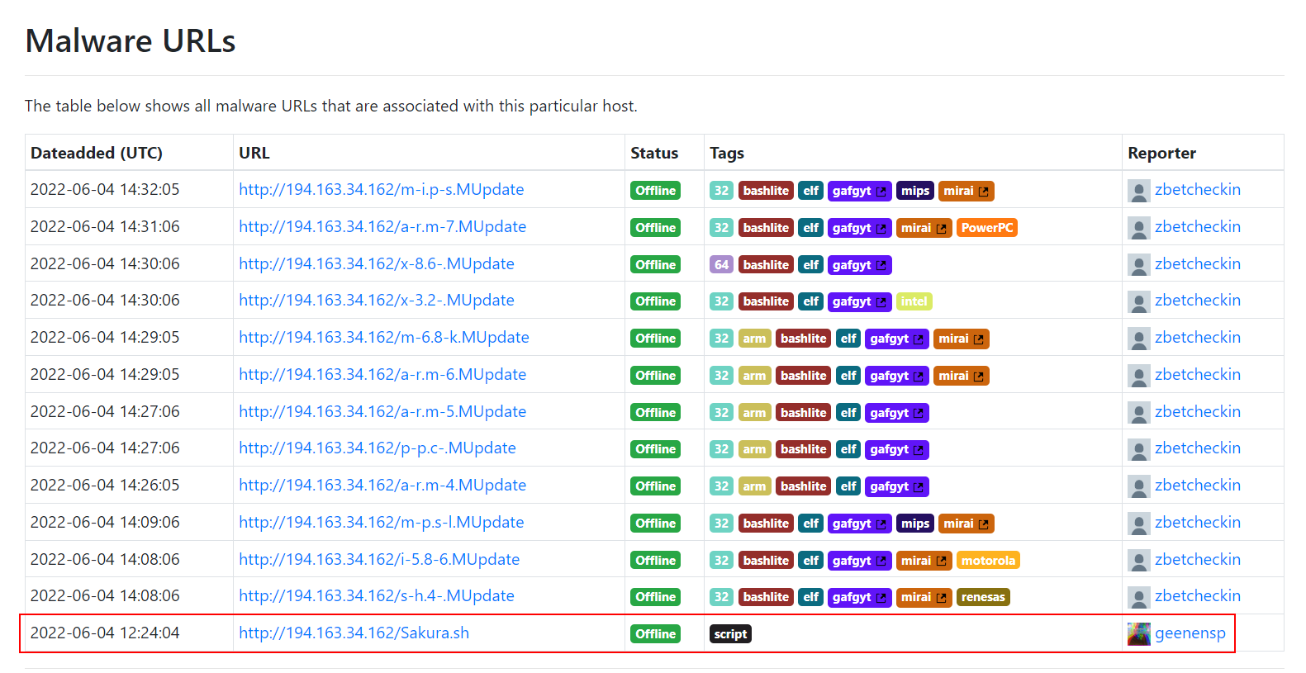Click the Malware URLs heading
The width and height of the screenshot is (1306, 673).
click(131, 40)
